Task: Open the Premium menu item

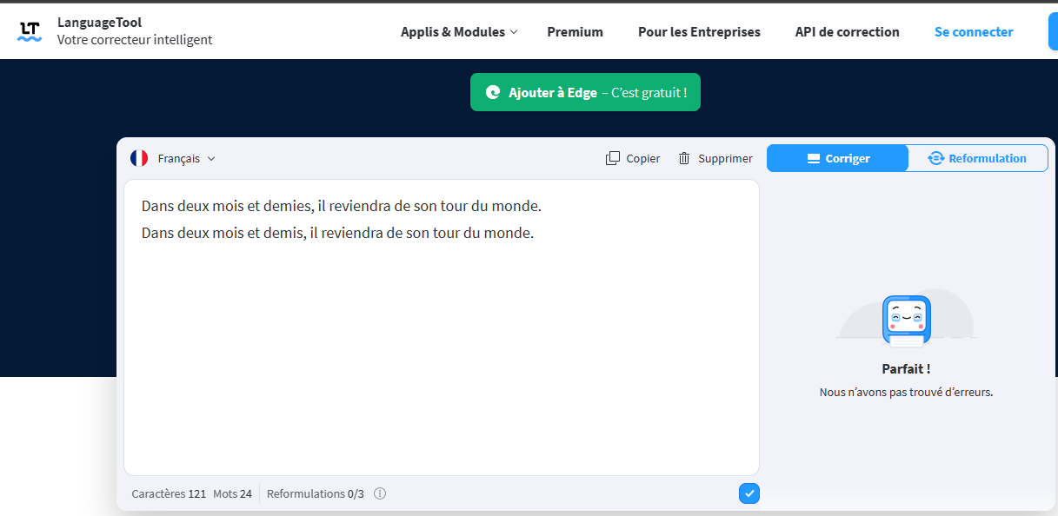Action: 575,31
